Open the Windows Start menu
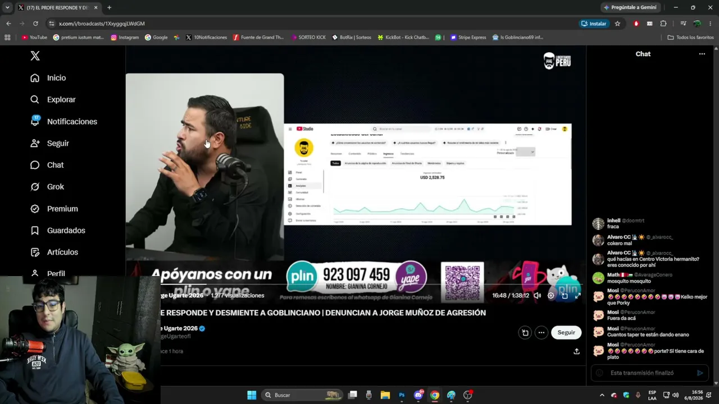Viewport: 719px width, 404px height. 252,395
